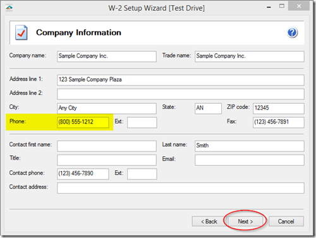This screenshot has width=316, height=238.
Task: Click the < Back button
Action: point(209,222)
